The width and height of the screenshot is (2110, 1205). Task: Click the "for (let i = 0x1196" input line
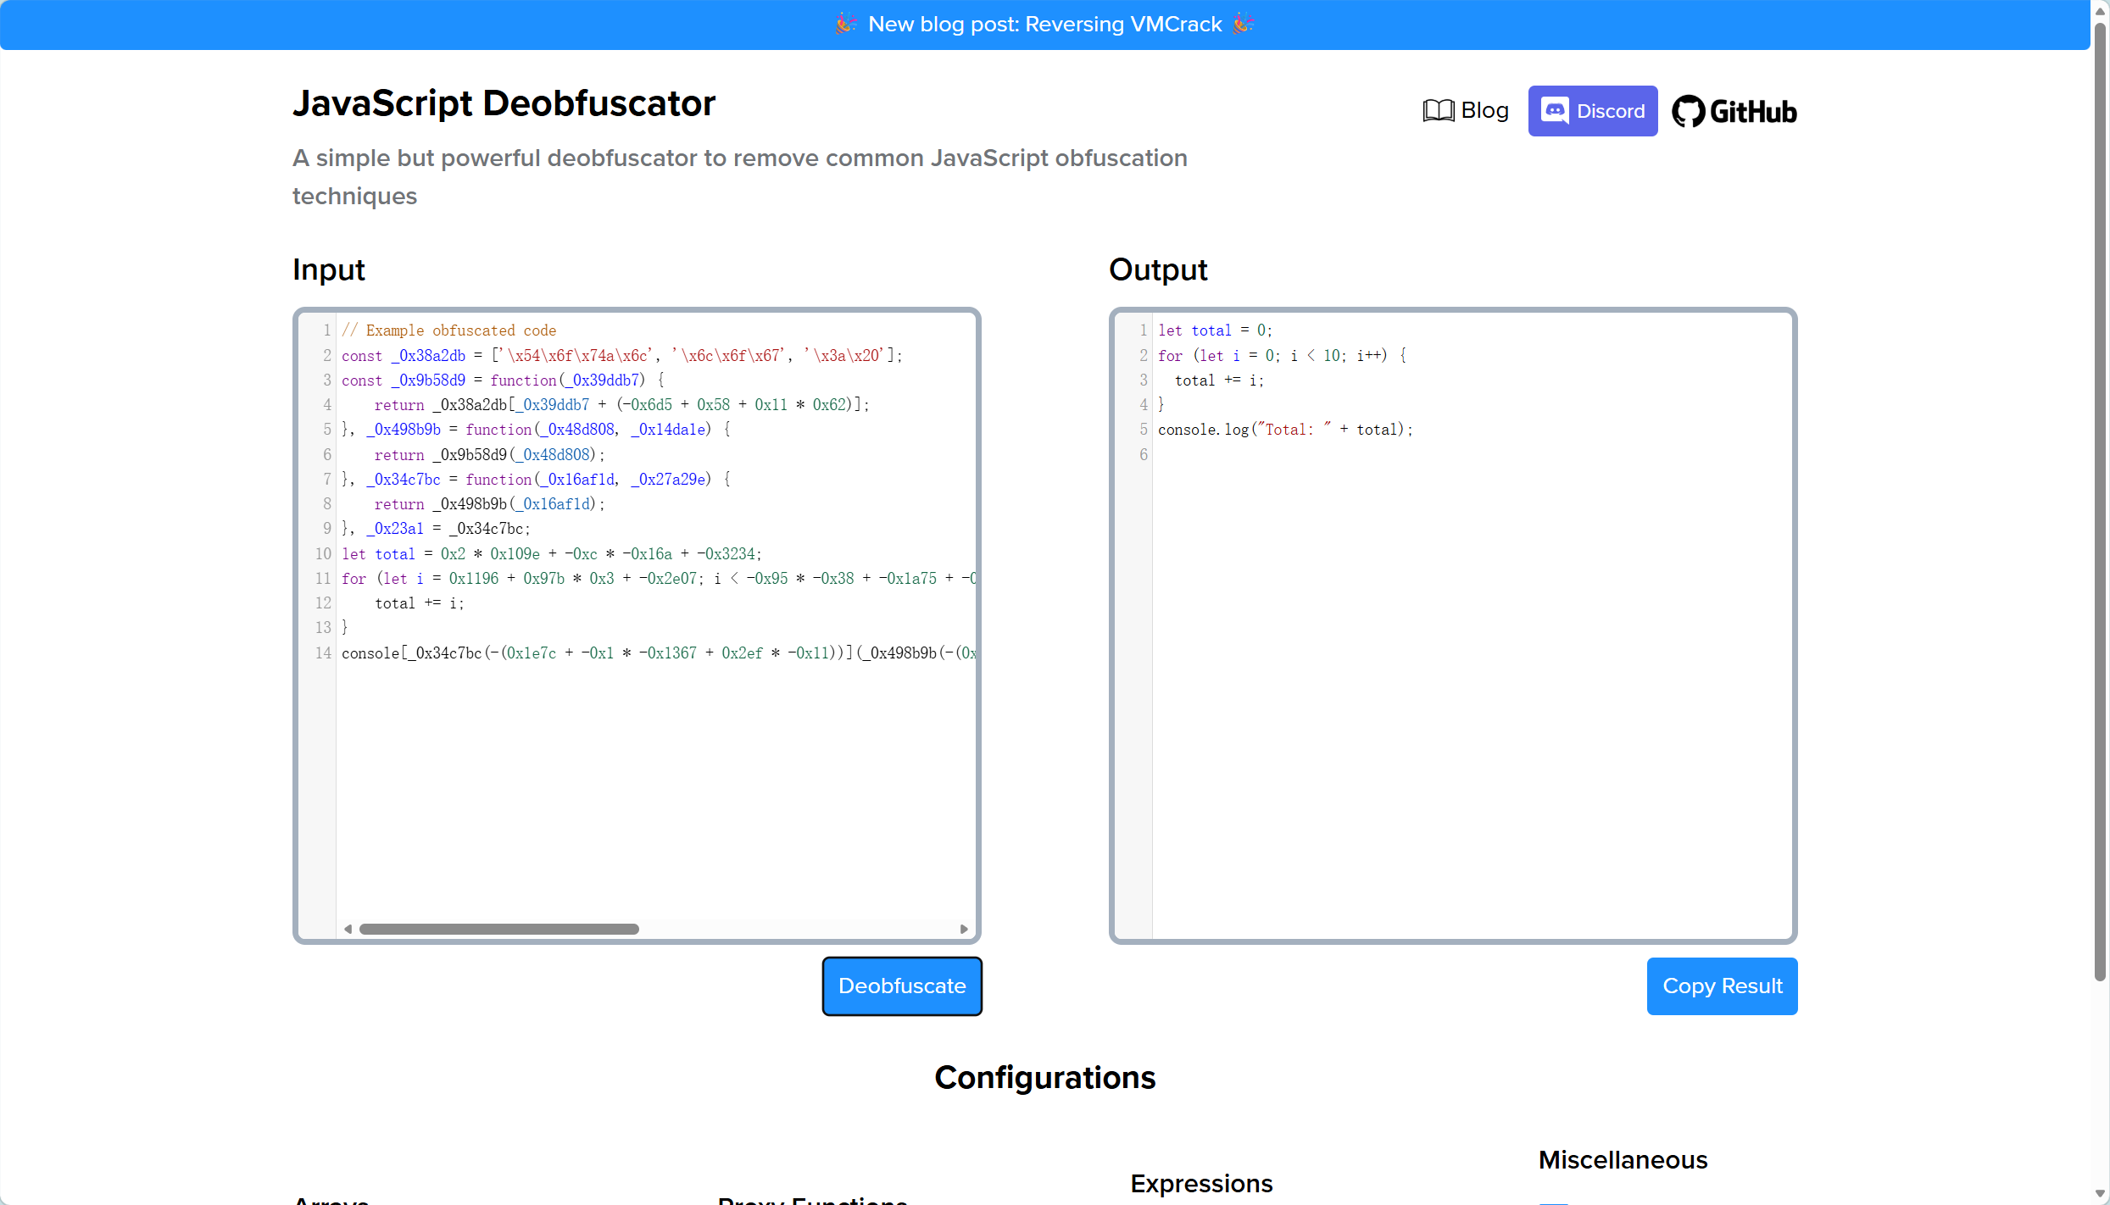tap(659, 578)
